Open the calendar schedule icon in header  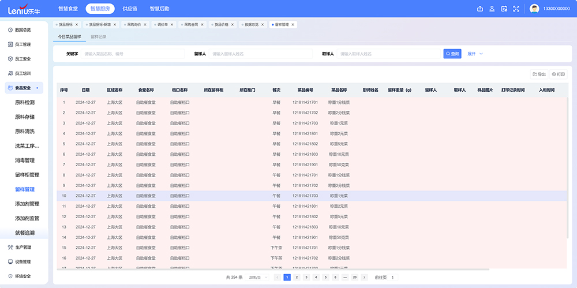coord(504,9)
